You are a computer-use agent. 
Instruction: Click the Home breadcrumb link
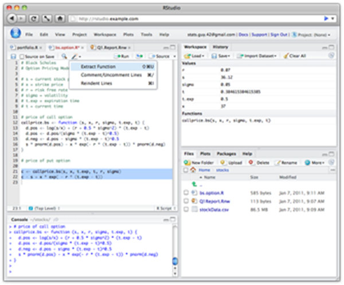(204, 170)
